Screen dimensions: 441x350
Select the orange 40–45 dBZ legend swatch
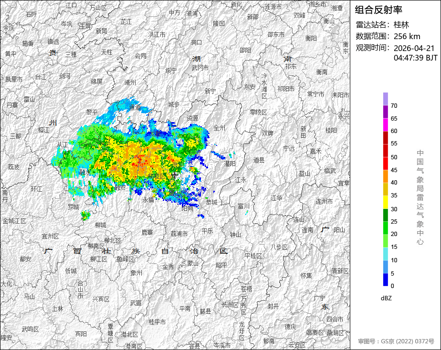click(385, 176)
